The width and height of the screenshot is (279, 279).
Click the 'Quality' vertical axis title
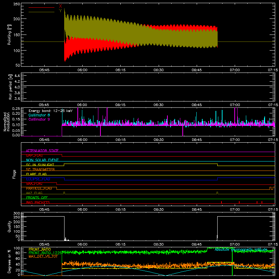pyautogui.click(x=9, y=226)
